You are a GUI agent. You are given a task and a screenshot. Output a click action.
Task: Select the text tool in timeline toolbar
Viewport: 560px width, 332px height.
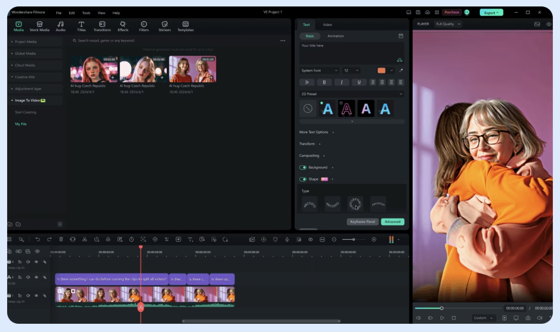(190, 239)
